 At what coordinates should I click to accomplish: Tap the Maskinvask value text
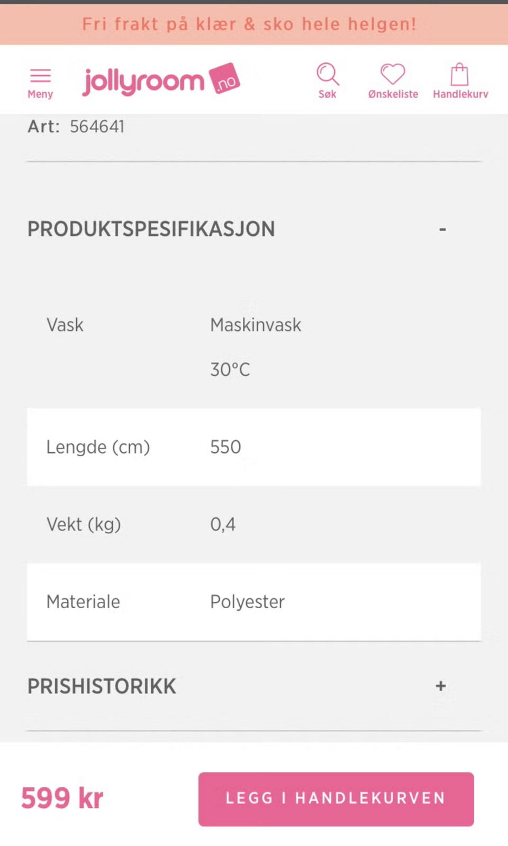[256, 325]
